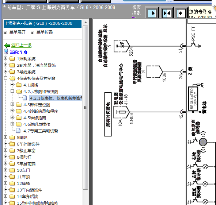Click the computer icon beside 当前:车身
Image resolution: width=216 pixels, height=205 pixels.
tap(6, 51)
